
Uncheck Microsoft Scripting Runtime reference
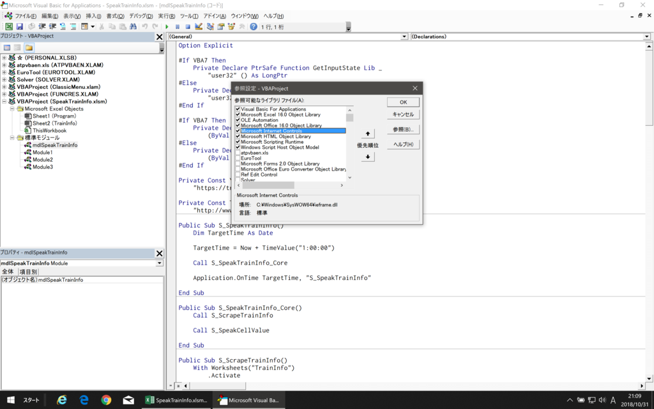click(x=238, y=142)
